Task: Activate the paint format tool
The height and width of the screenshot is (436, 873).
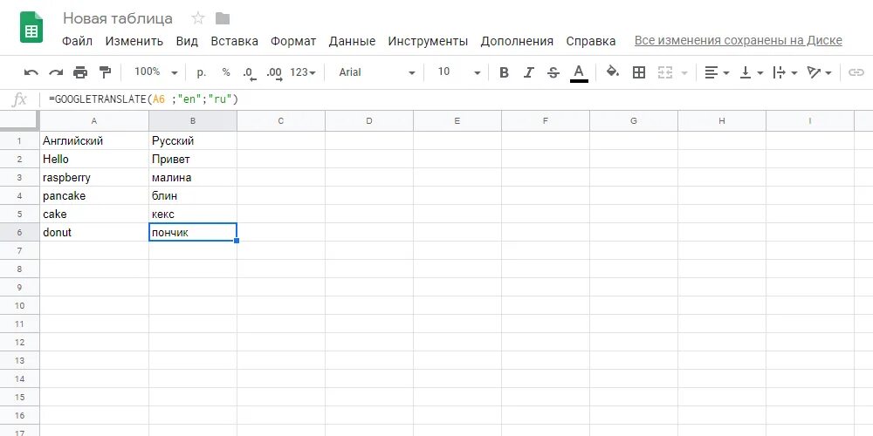Action: point(105,72)
